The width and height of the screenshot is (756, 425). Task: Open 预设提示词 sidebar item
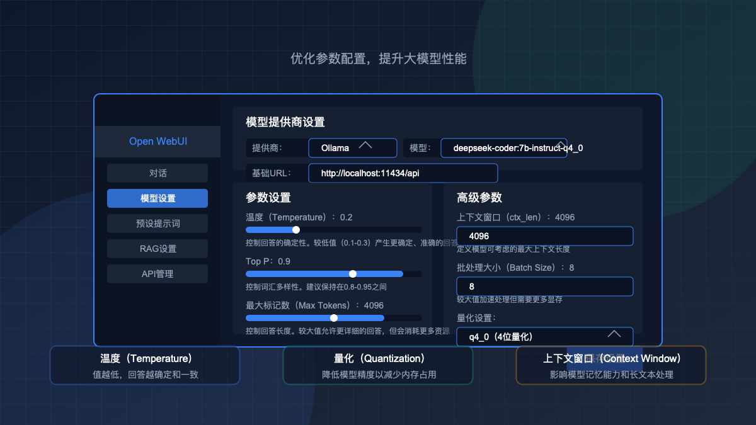pos(157,224)
